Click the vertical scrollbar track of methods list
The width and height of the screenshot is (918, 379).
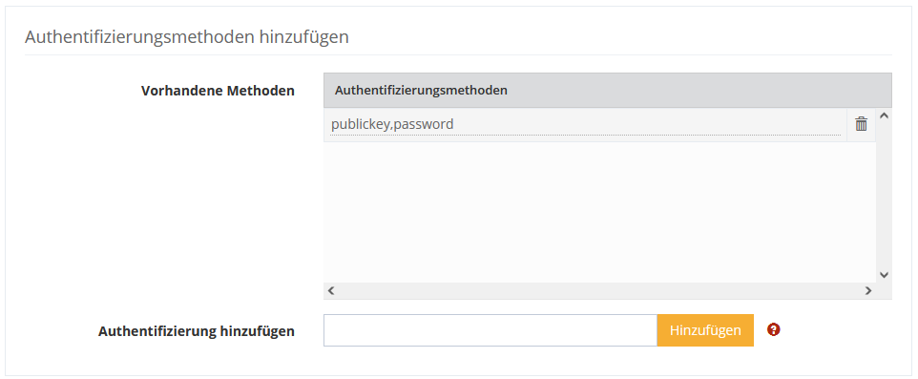click(x=884, y=195)
